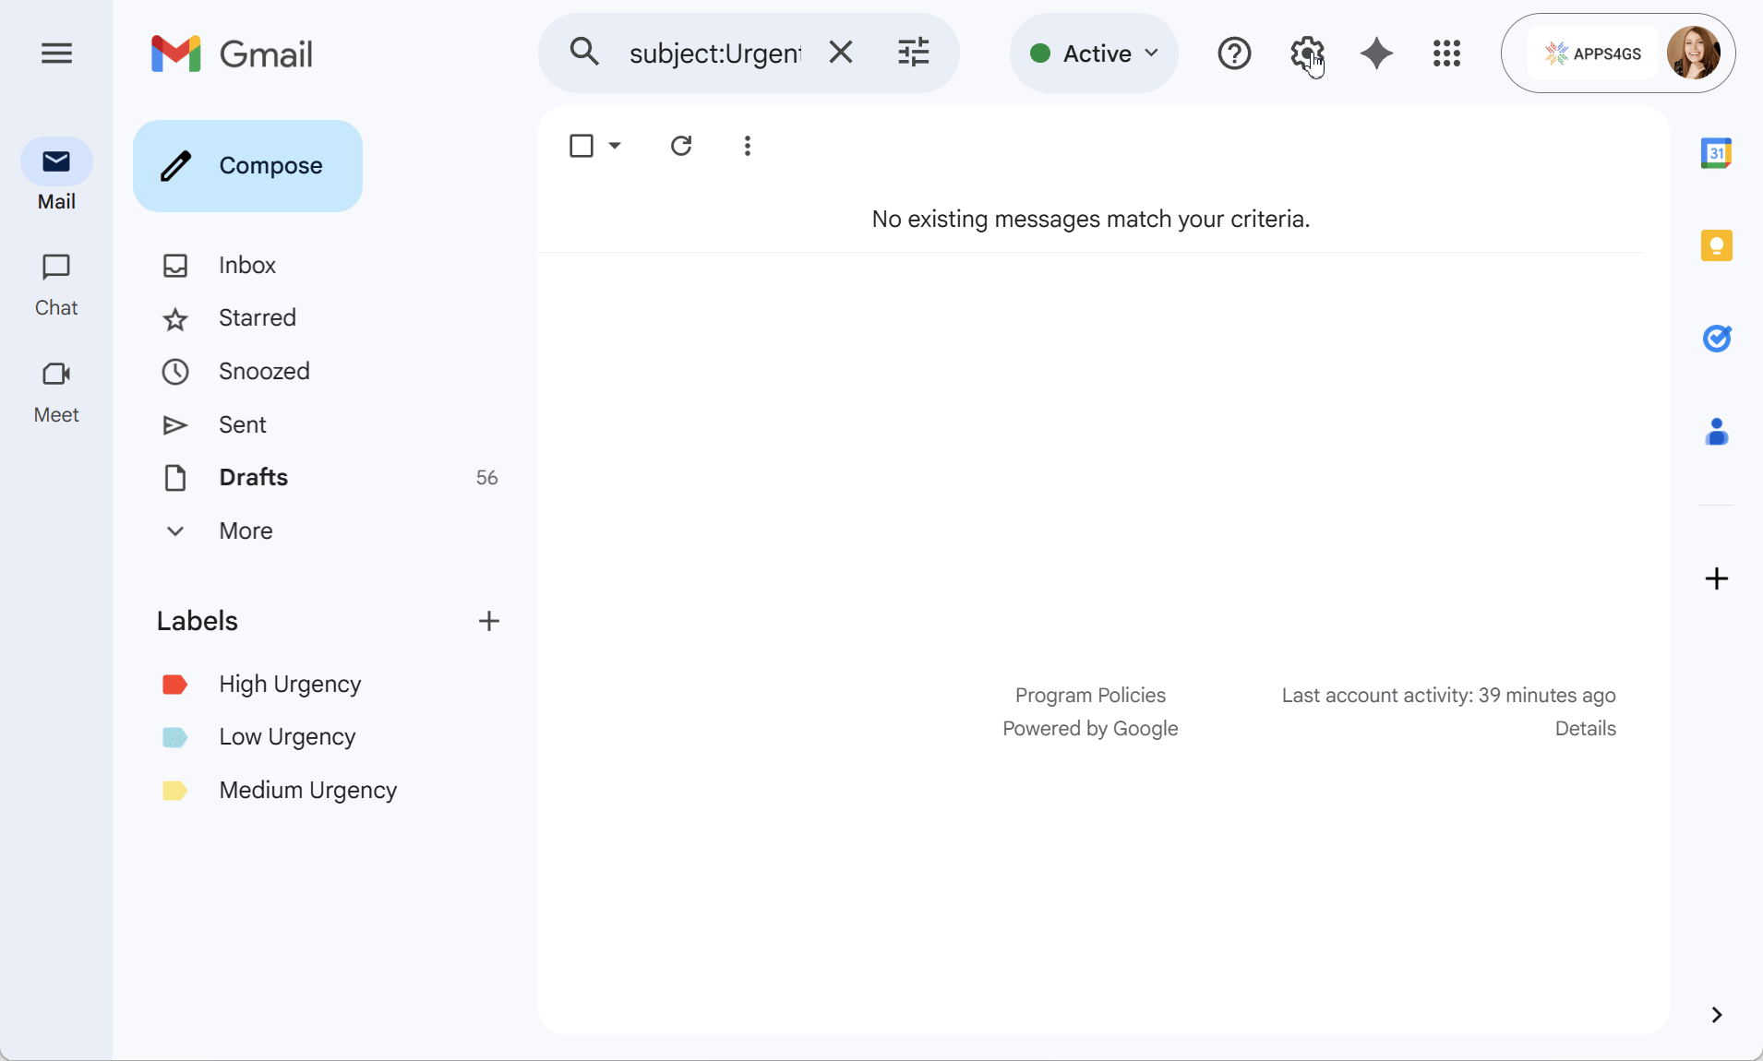Open the Compose button to write email
1763x1061 pixels.
[246, 166]
